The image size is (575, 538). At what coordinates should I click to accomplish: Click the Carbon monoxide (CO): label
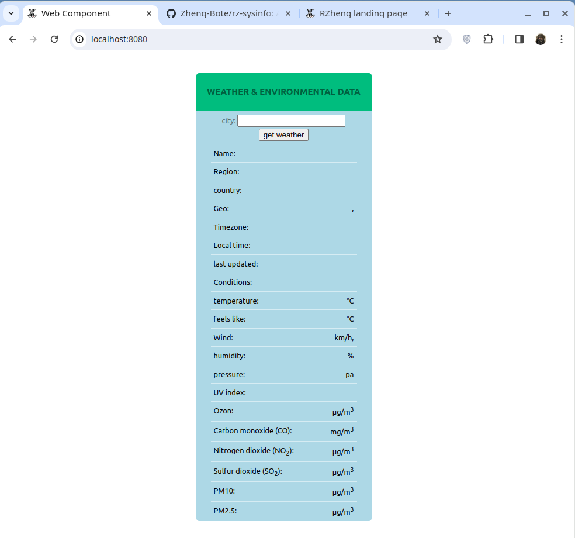coord(252,431)
